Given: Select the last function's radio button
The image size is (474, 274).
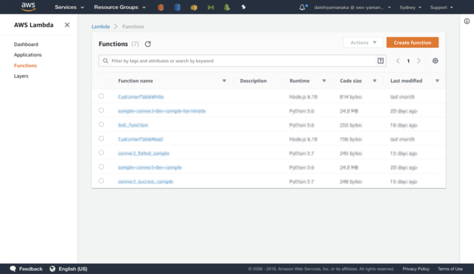Looking at the screenshot, I should click(101, 181).
